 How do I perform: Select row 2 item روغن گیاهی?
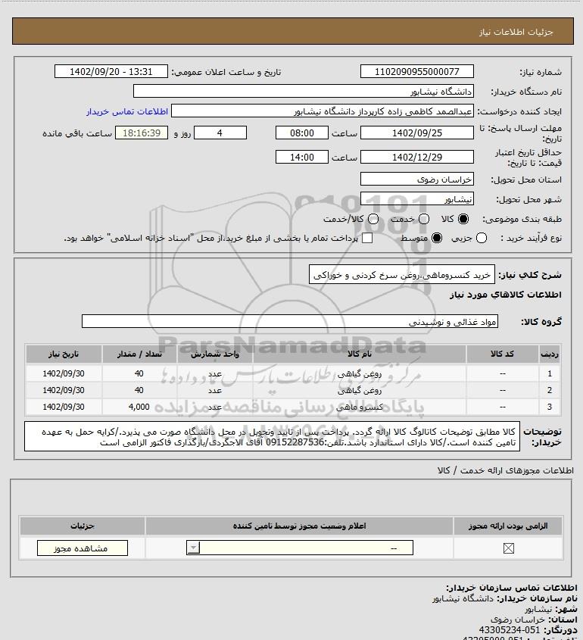coord(359,391)
